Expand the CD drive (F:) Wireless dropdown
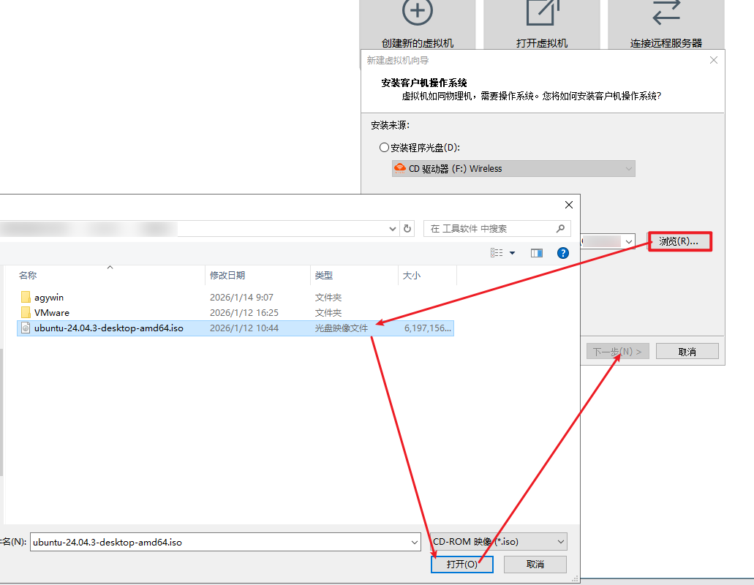Viewport: 754px width, 585px height. pos(628,169)
